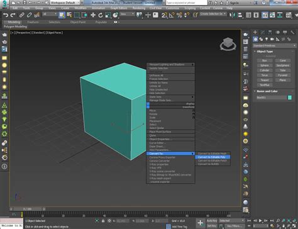This screenshot has height=229, width=298.
Task: Toggle the Percent Snap icon
Action: (179, 15)
